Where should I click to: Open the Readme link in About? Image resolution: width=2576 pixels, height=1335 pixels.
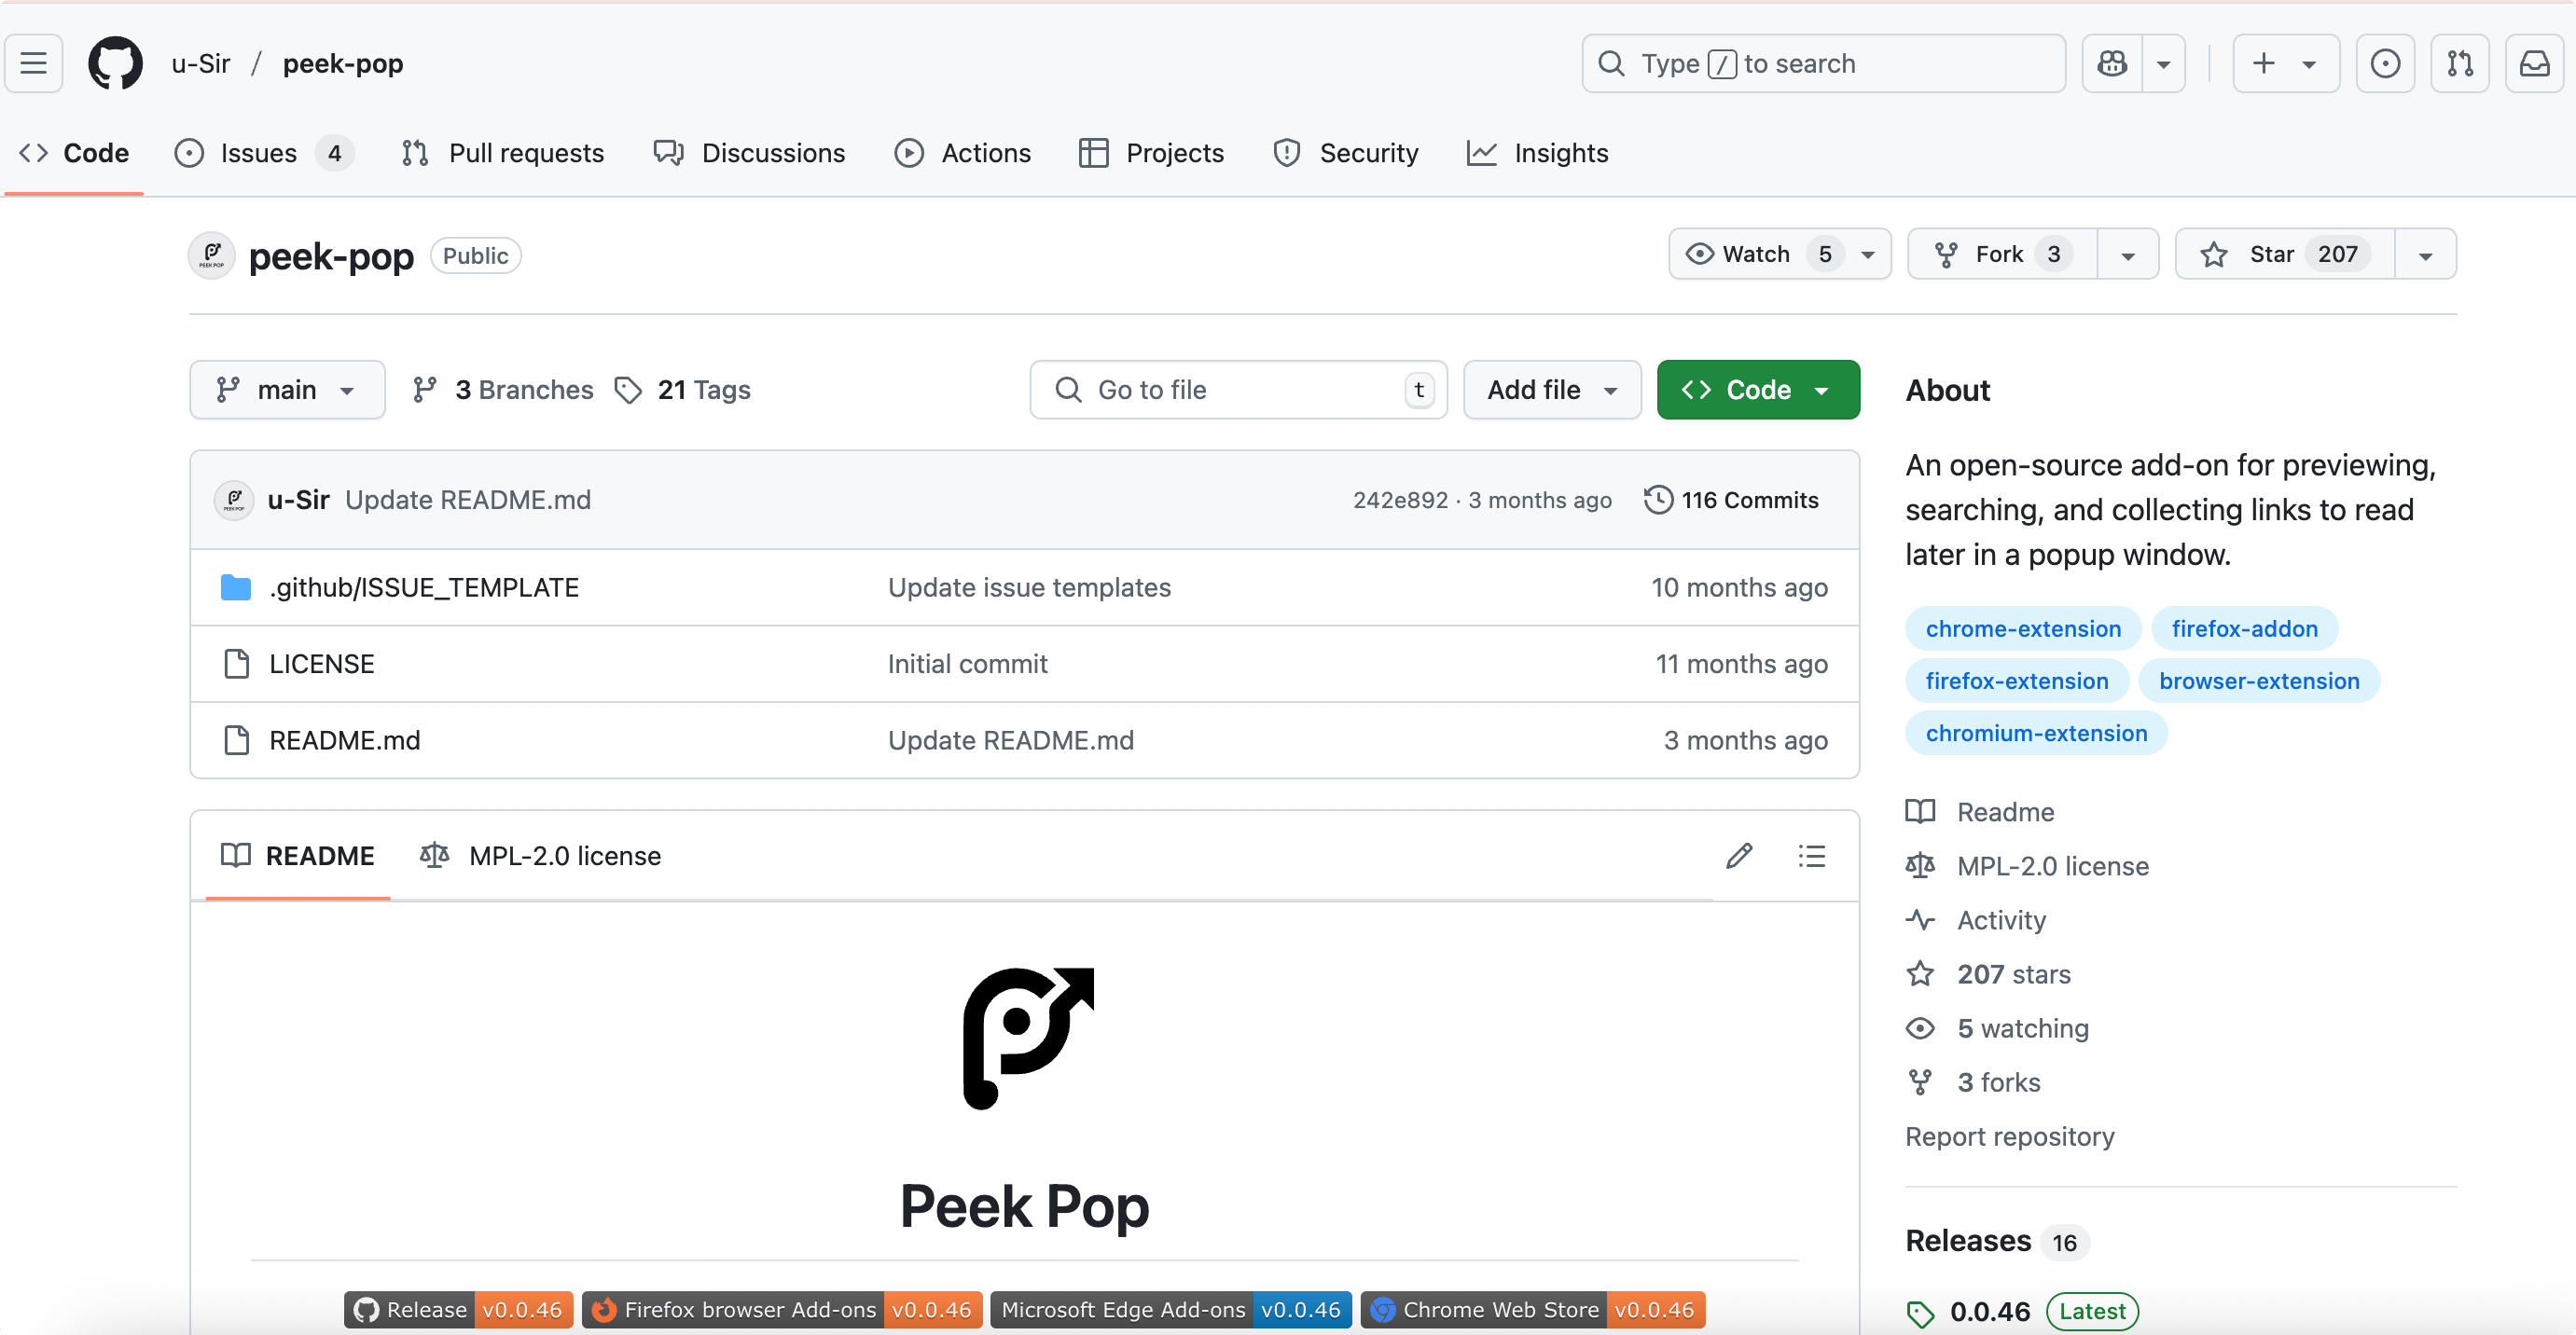pos(1981,811)
